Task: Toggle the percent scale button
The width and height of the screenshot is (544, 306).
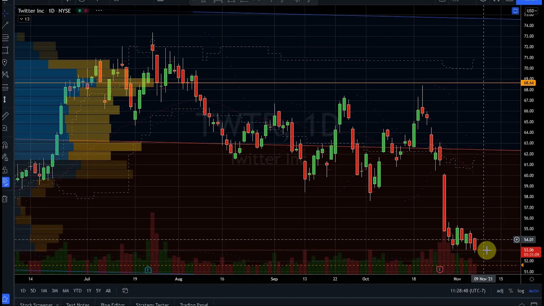Action: (x=510, y=291)
